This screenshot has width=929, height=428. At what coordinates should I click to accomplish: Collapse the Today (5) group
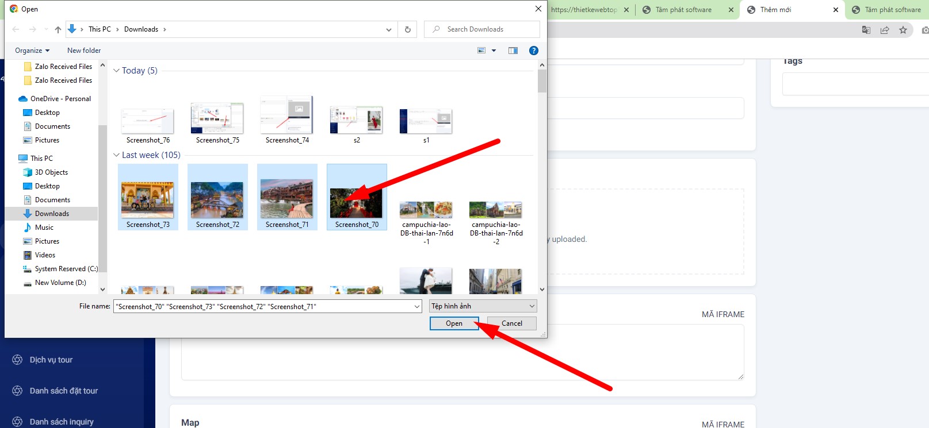(x=117, y=71)
